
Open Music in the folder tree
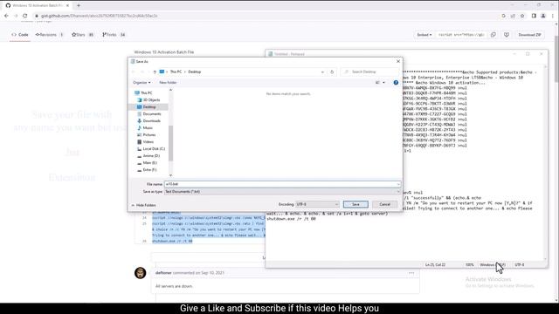pyautogui.click(x=148, y=128)
